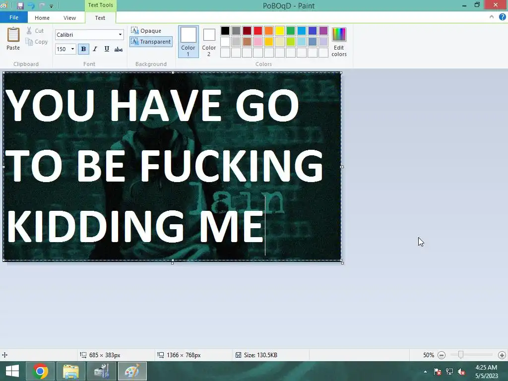
Task: Pick the purple color swatch
Action: (x=323, y=31)
